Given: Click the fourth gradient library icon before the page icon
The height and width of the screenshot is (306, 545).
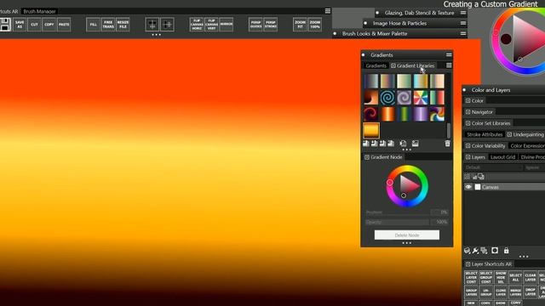Looking at the screenshot, I should 391,144.
